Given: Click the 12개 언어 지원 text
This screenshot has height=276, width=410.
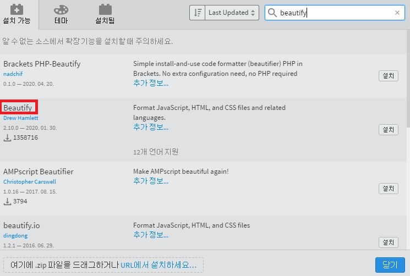Looking at the screenshot, I should (x=156, y=152).
